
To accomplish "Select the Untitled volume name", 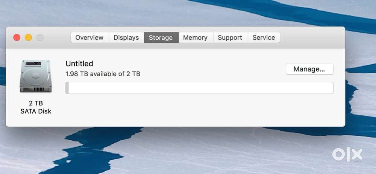I will [79, 64].
